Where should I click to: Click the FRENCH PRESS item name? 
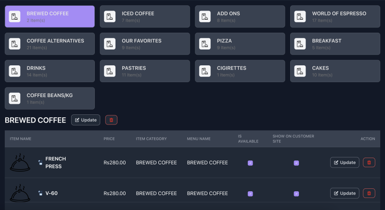pyautogui.click(x=55, y=162)
